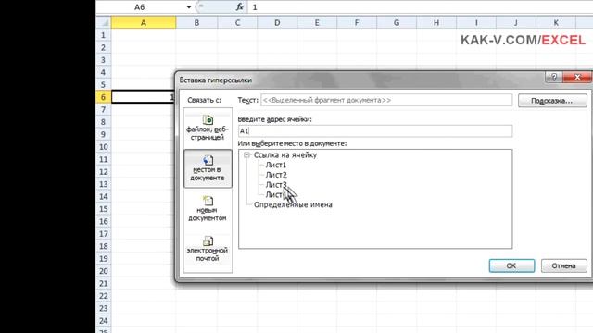Select column I header

pos(476,22)
